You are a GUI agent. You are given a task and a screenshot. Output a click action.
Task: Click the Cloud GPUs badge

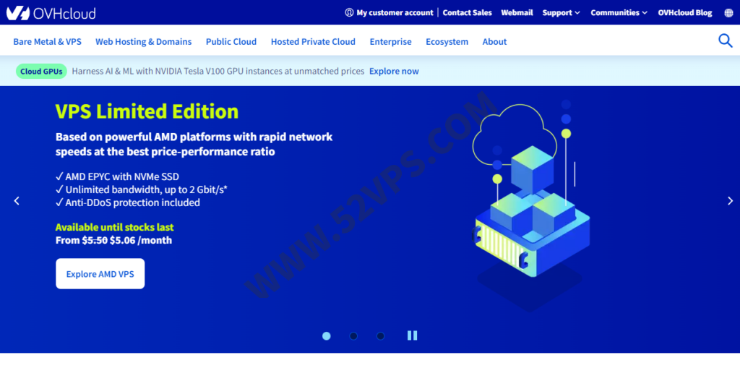41,72
